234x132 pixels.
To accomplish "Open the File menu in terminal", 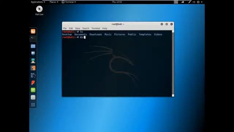I will tap(65, 28).
